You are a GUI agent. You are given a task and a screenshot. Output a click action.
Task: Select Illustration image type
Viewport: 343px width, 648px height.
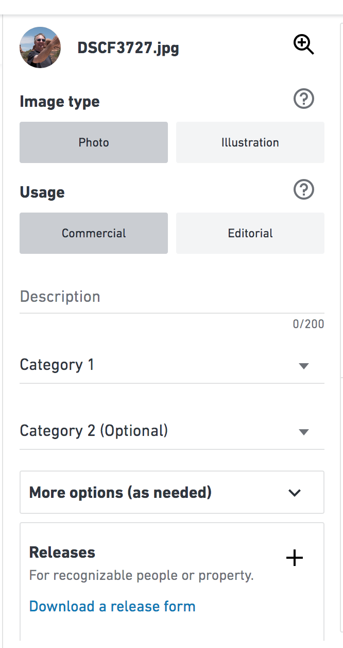point(250,142)
